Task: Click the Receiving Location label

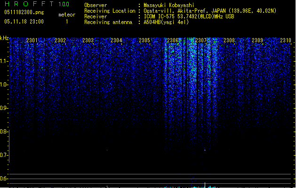Action: coord(110,11)
